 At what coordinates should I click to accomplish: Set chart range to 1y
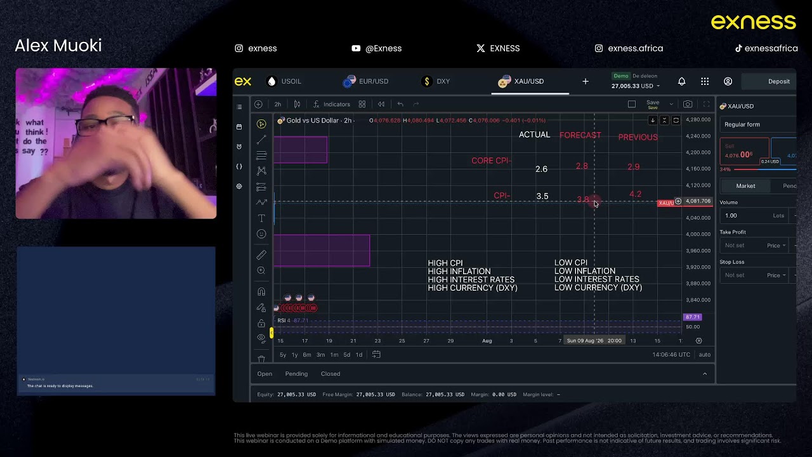click(294, 355)
